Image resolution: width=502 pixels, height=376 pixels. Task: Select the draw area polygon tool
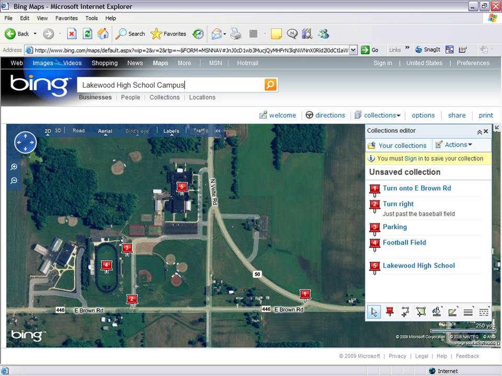[421, 312]
